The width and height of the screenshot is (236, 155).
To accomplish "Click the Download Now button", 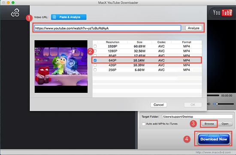I will coord(214,139).
